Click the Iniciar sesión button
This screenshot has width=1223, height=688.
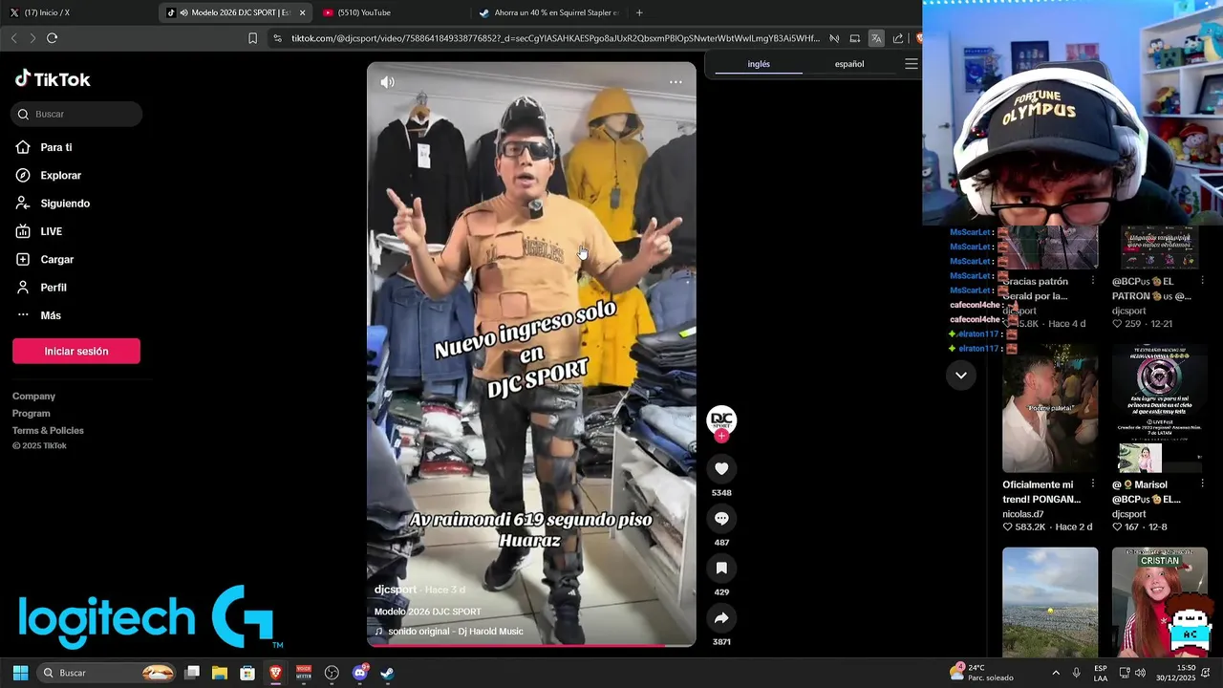click(x=76, y=351)
